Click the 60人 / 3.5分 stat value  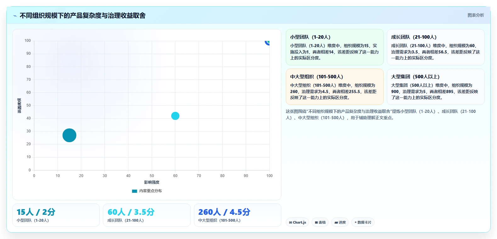point(131,212)
